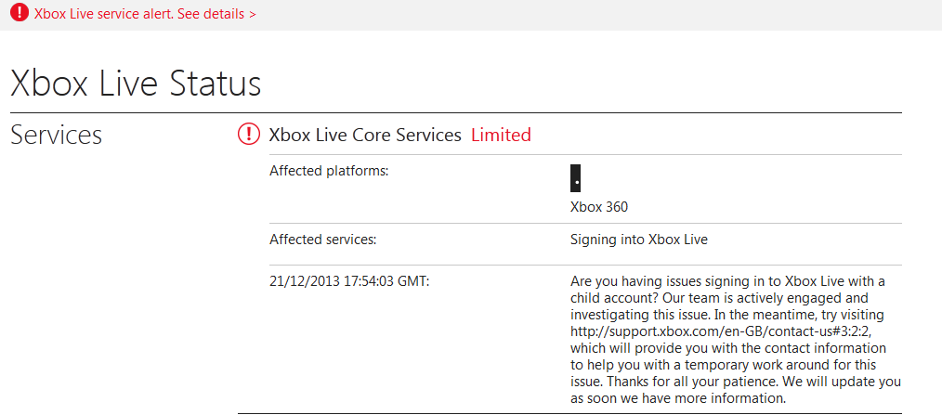Click the Xbox 360 console icon

[x=576, y=177]
